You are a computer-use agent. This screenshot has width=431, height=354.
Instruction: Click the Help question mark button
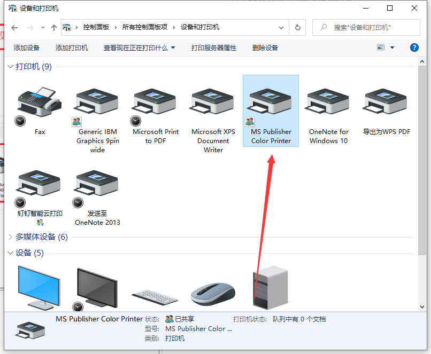(414, 48)
